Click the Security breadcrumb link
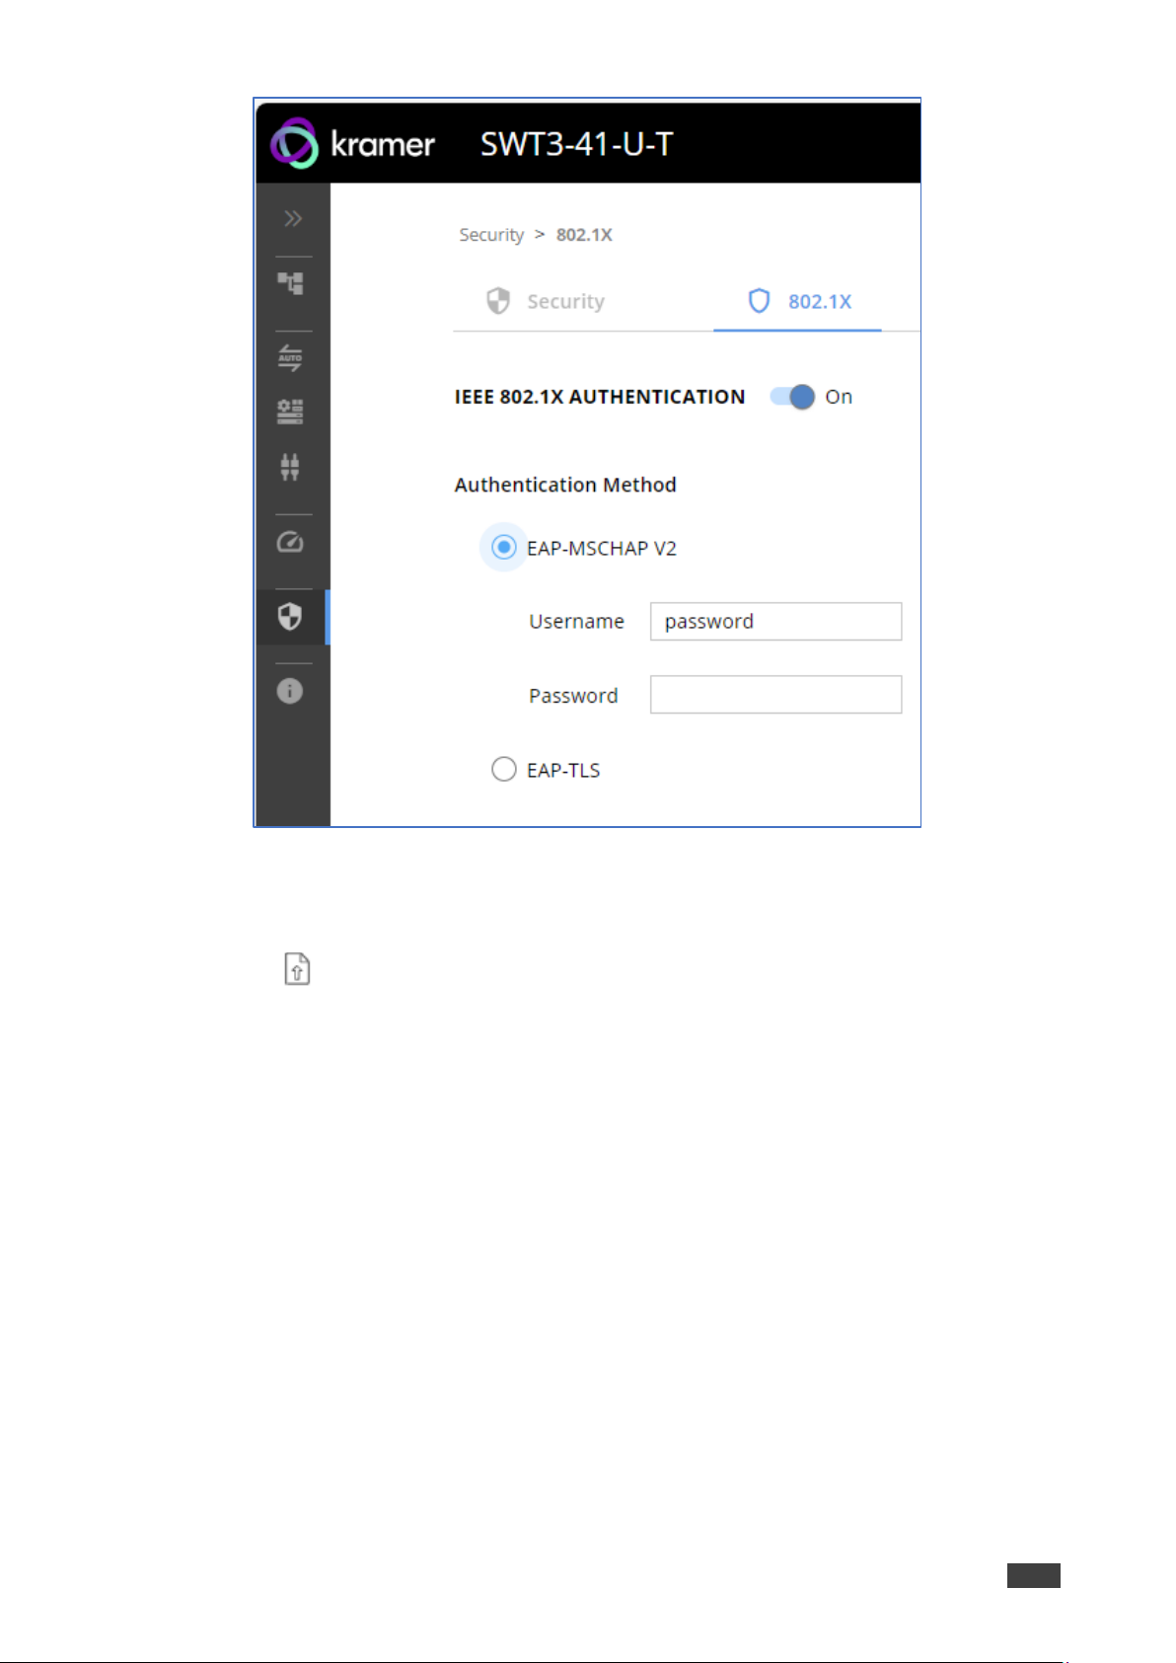Image resolution: width=1176 pixels, height=1663 pixels. click(x=491, y=235)
